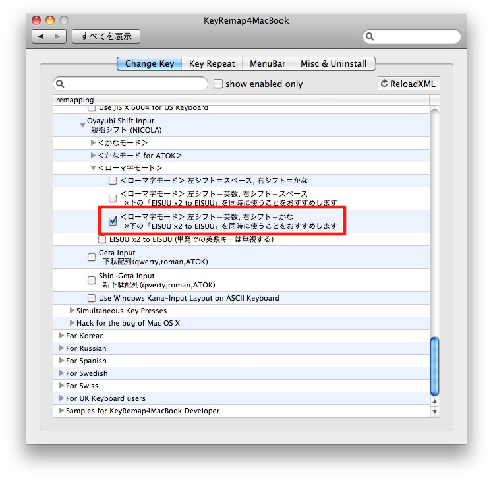Click the scrollbar up arrow
Image resolution: width=493 pixels, height=484 pixels.
tap(434, 400)
